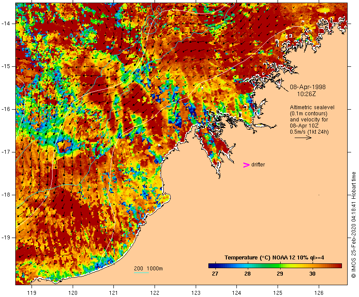This screenshot has width=359, height=297.
Task: Click the 'Temperature (°C) NOAA 12 10% ql>=4' title
Action: [274, 258]
